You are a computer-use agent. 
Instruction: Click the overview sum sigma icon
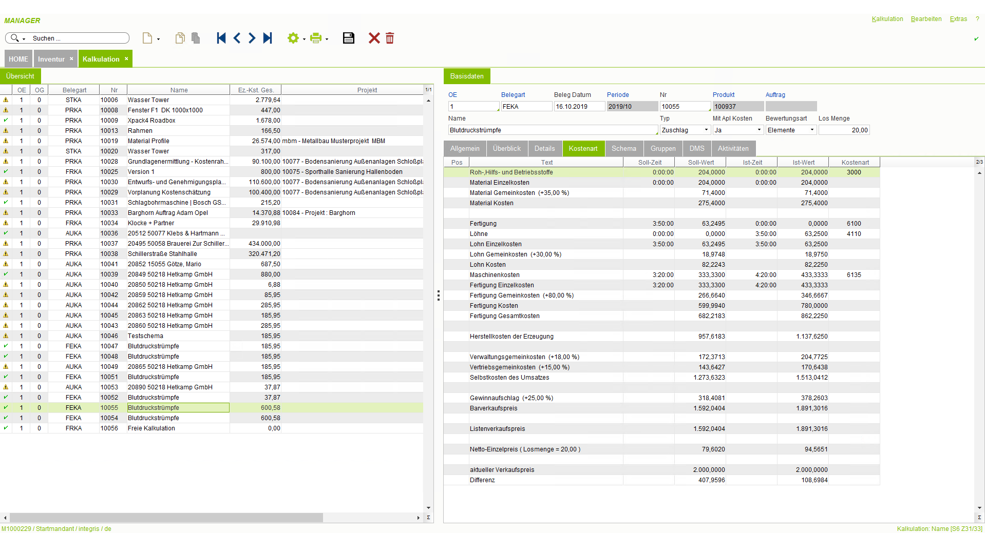click(x=428, y=518)
